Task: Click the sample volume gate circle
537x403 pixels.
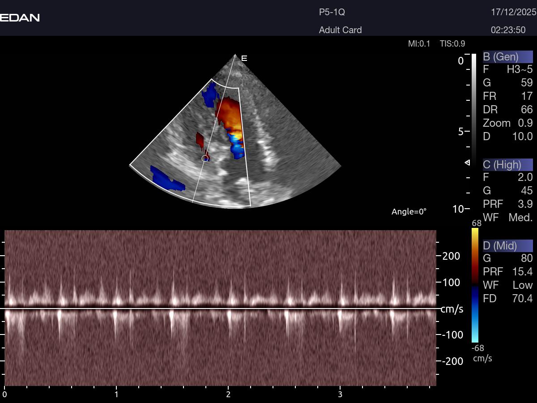Action: pyautogui.click(x=205, y=158)
